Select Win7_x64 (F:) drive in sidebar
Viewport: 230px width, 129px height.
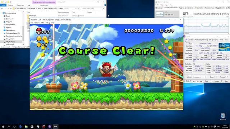[10, 39]
